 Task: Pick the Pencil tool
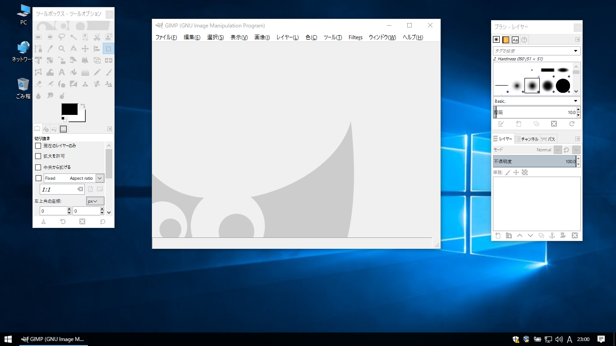click(x=97, y=72)
